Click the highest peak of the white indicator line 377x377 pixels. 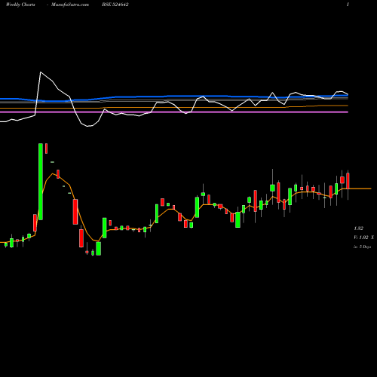[41, 72]
